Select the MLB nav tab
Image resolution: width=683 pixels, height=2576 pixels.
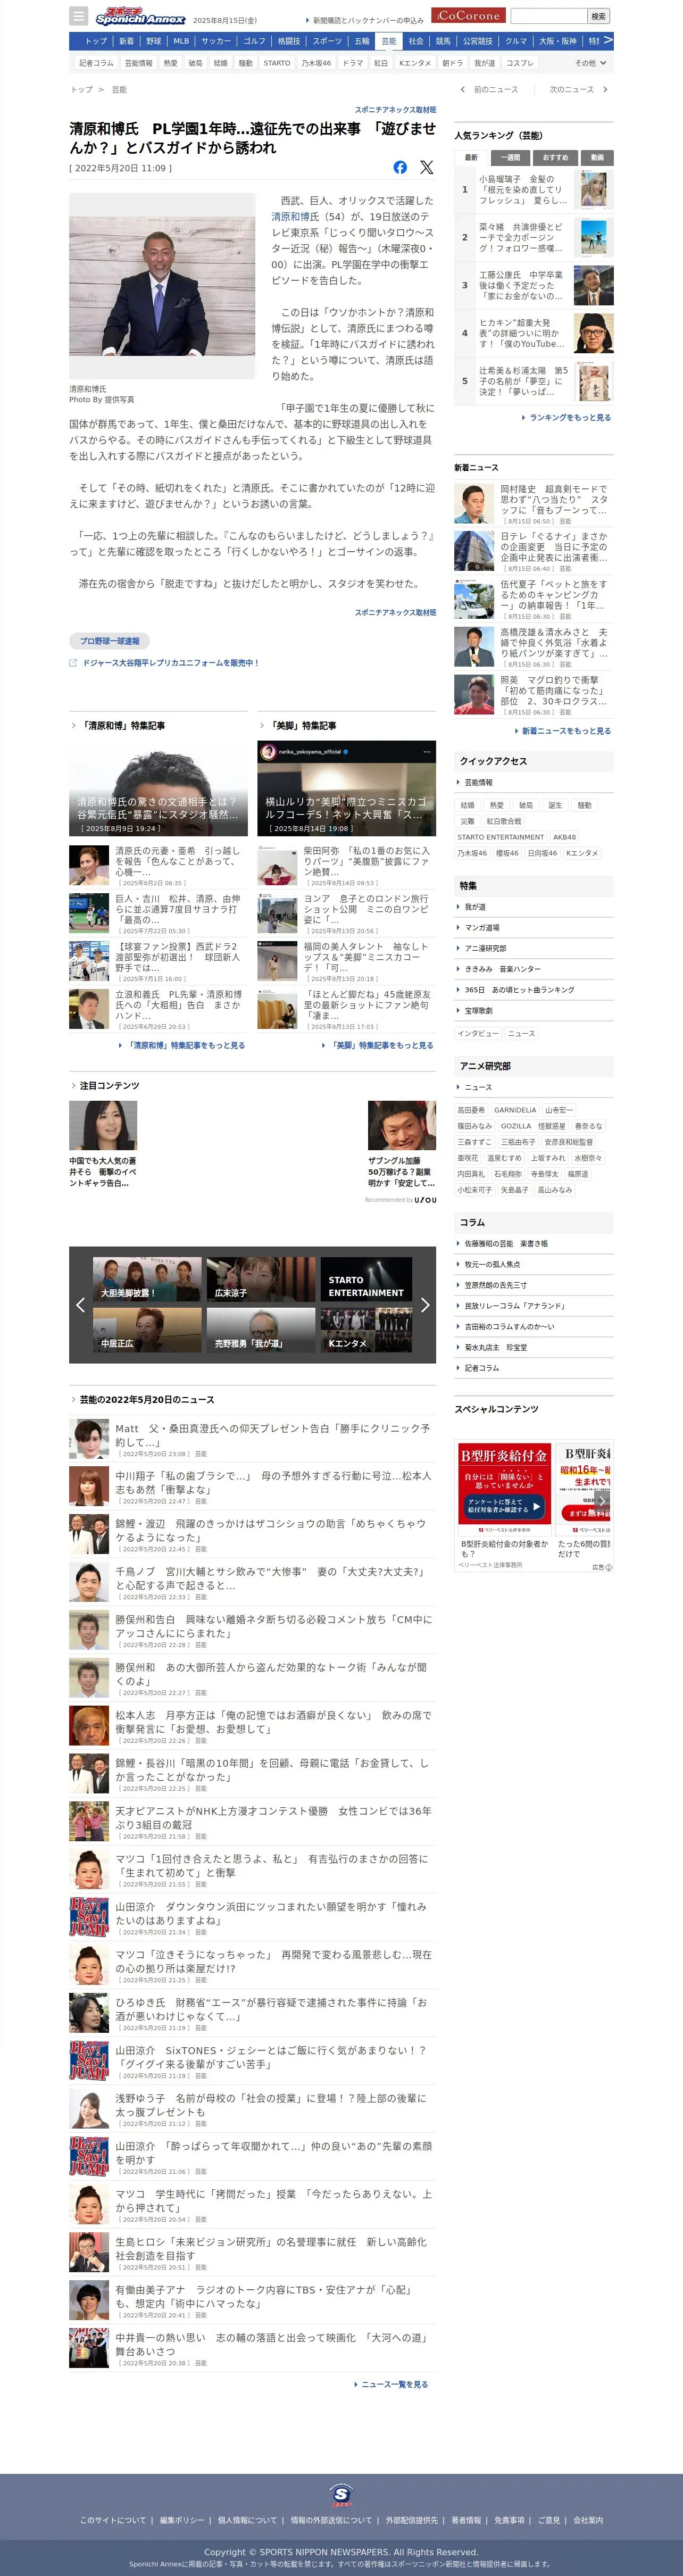[181, 41]
